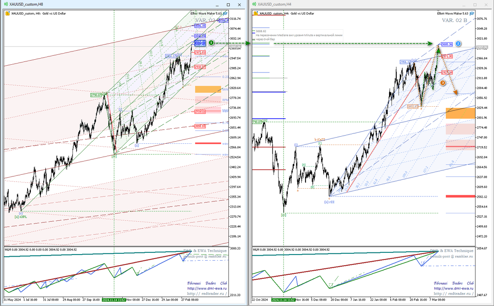Image resolution: width=494 pixels, height=306 pixels.
Task: Select the VAR. 02 B label in H4
Action: click(454, 20)
